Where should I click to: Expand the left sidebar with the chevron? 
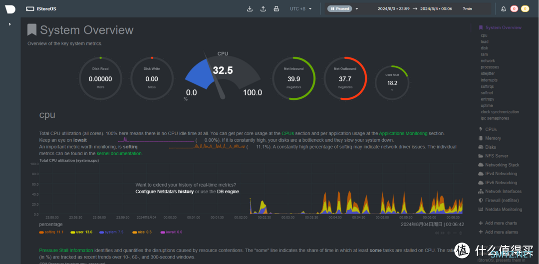9,24
